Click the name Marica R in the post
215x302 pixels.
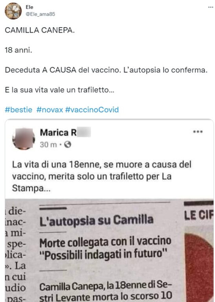[x=58, y=133]
